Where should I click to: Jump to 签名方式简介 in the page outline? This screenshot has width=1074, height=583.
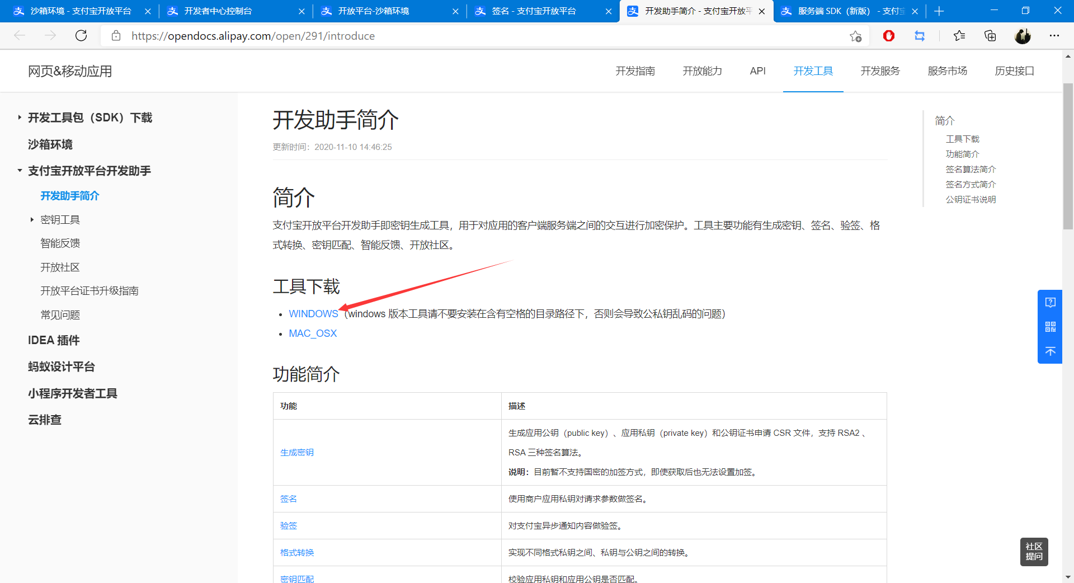pos(971,184)
